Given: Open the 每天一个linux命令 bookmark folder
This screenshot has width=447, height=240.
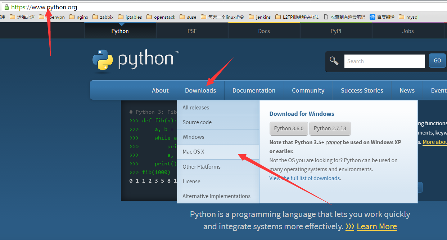Looking at the screenshot, I should point(222,17).
